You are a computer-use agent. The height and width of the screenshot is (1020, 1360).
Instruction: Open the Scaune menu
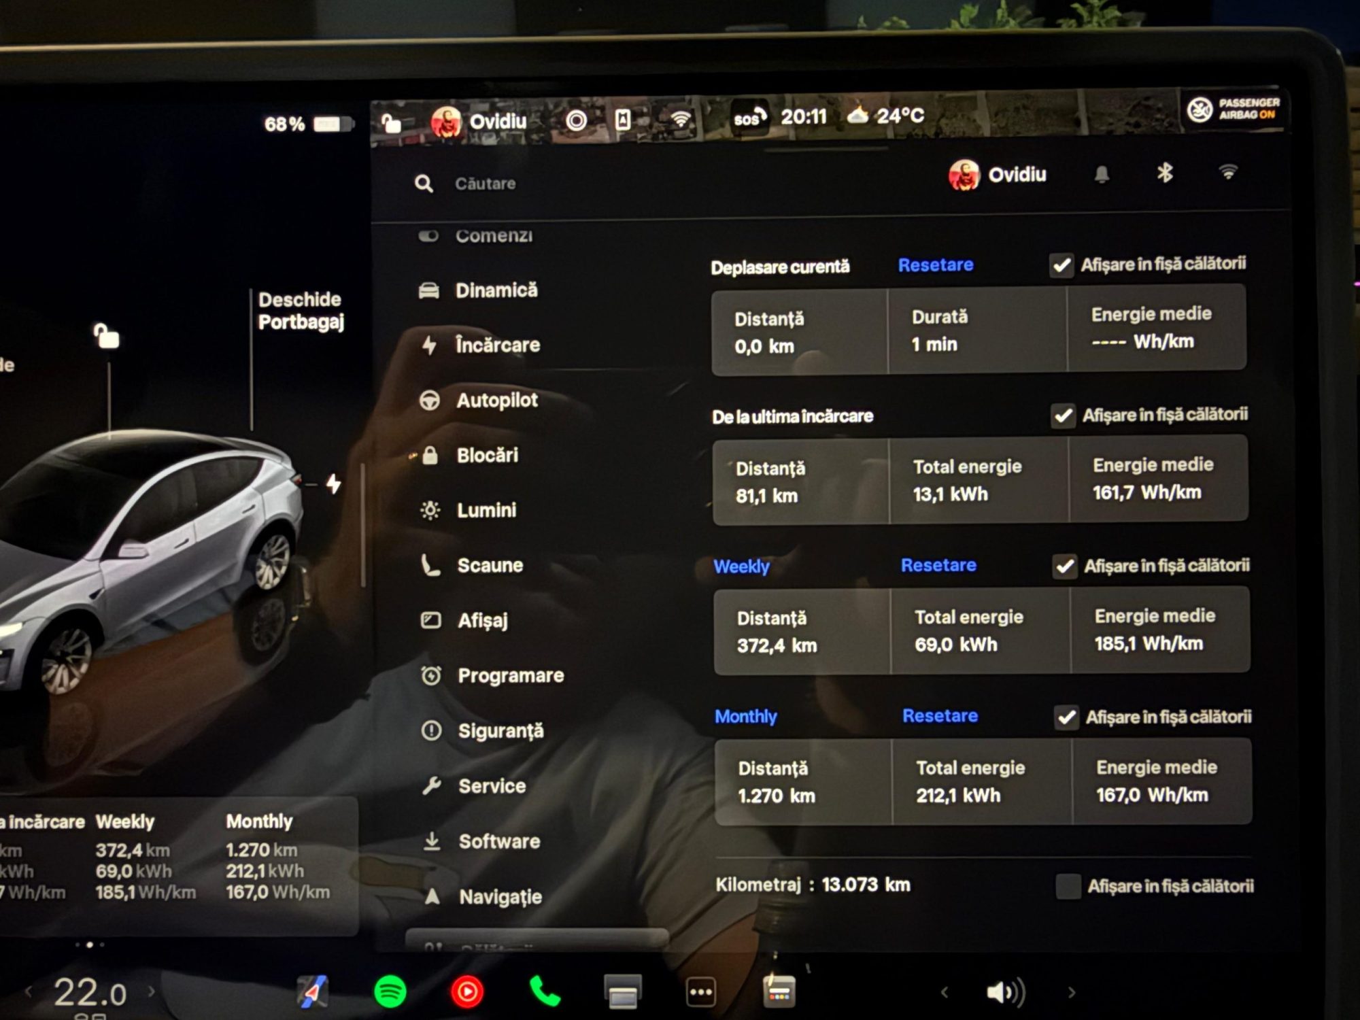click(x=473, y=566)
